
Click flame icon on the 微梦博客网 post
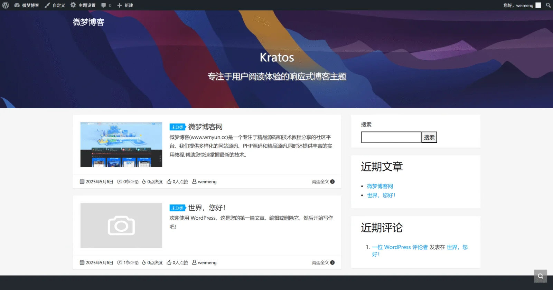click(144, 181)
